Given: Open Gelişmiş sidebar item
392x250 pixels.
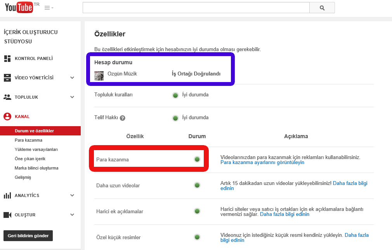Looking at the screenshot, I should [x=23, y=178].
